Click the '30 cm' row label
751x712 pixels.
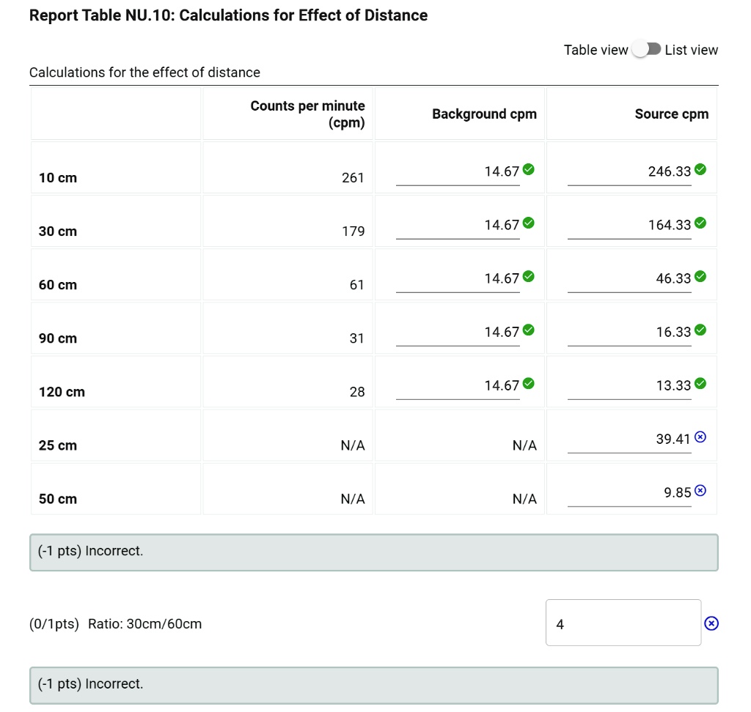point(58,231)
